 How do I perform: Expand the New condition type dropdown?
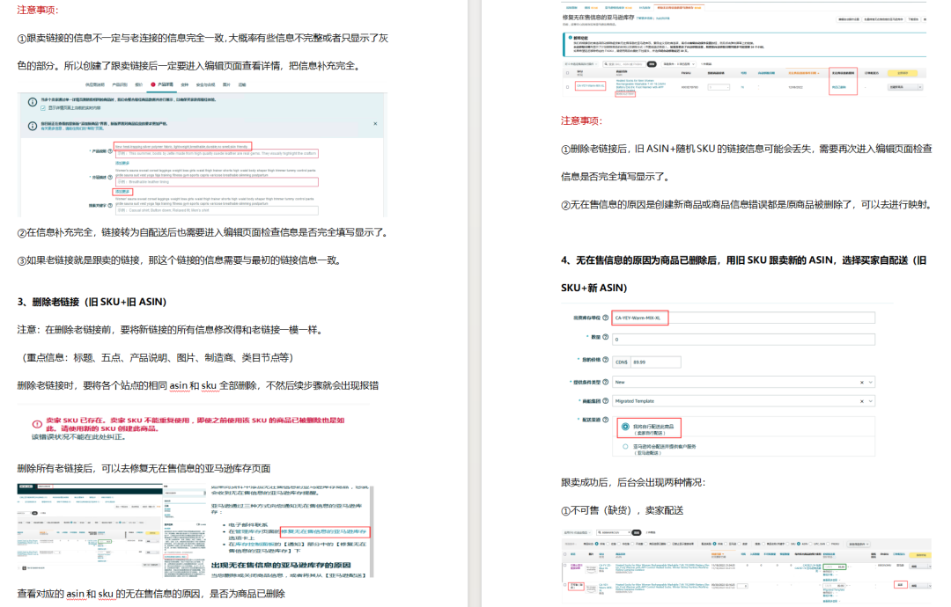(868, 383)
